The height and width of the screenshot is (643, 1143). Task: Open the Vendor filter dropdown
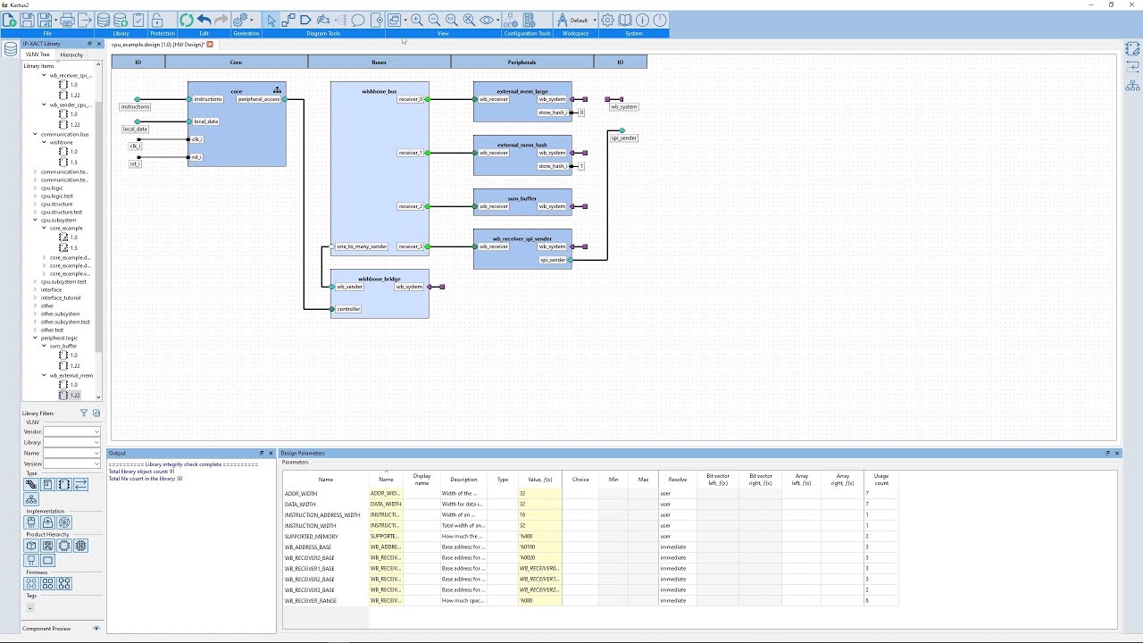(x=71, y=432)
